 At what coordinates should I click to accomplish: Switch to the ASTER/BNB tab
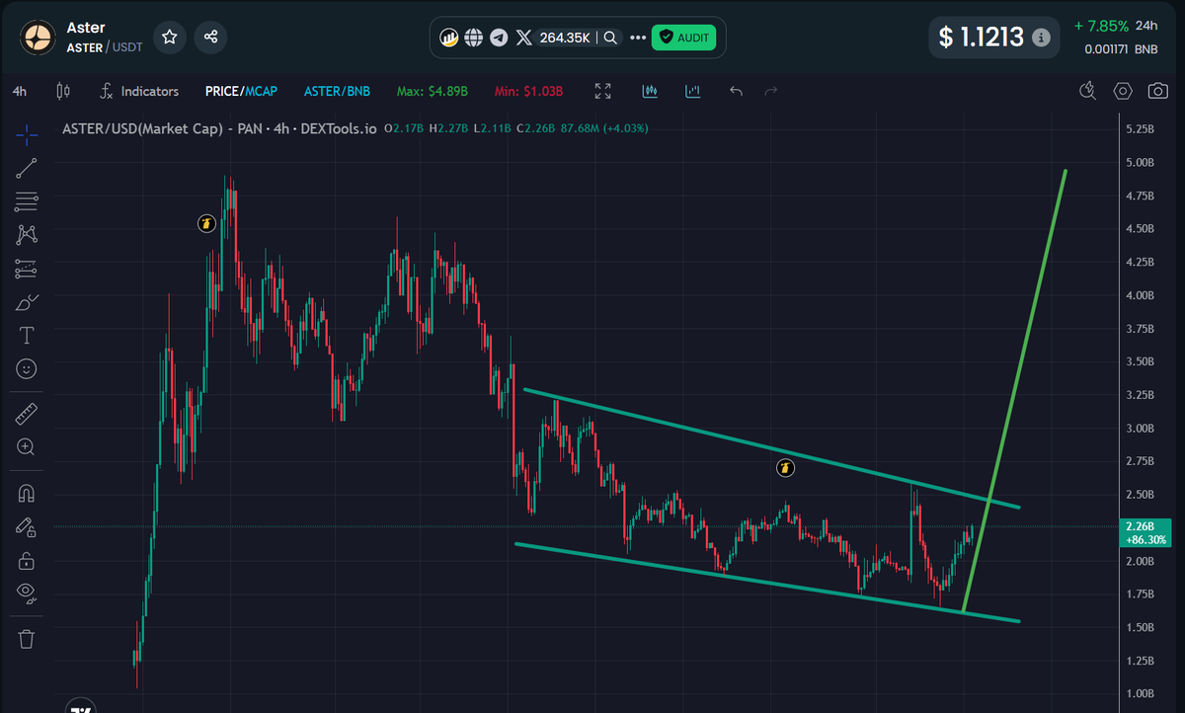(337, 90)
